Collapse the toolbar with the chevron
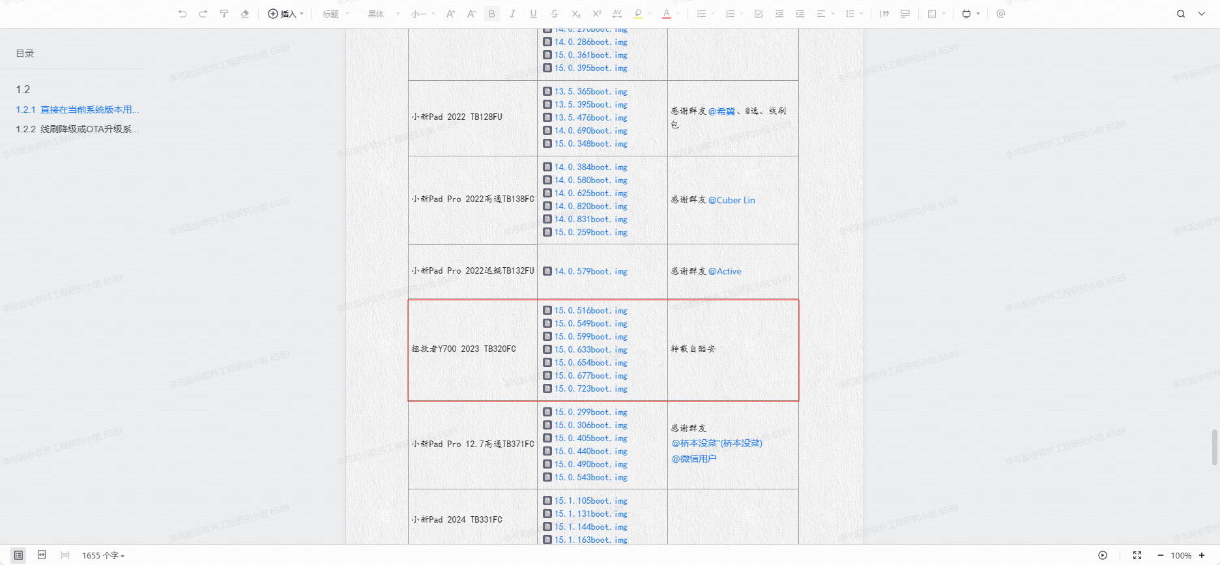Screen dimensions: 1220x565 pos(1202,14)
